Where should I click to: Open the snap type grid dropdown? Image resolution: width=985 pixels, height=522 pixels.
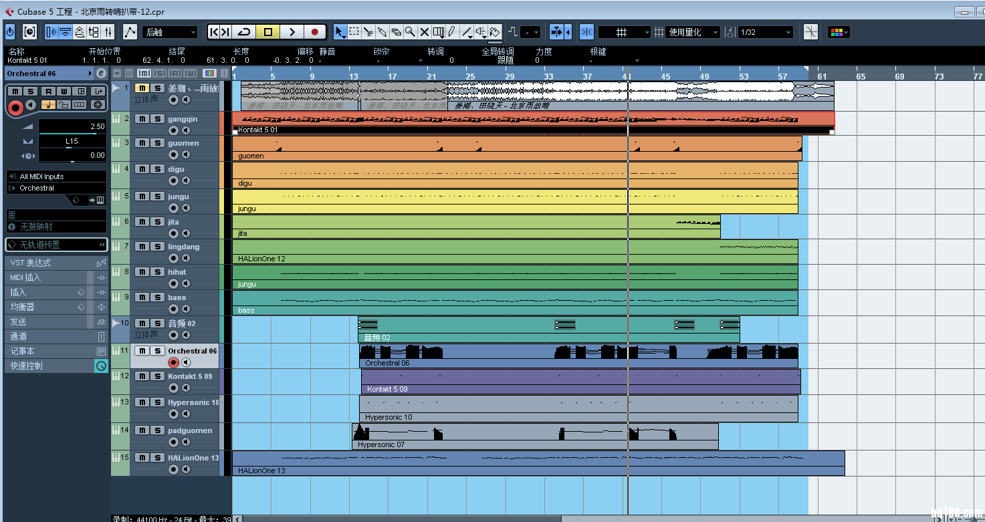(x=625, y=31)
